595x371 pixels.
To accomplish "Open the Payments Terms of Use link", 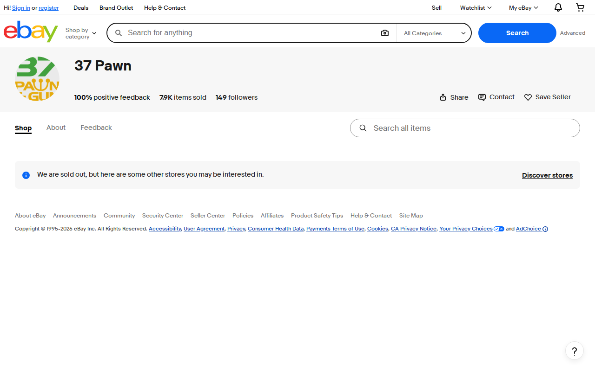I will (x=335, y=229).
